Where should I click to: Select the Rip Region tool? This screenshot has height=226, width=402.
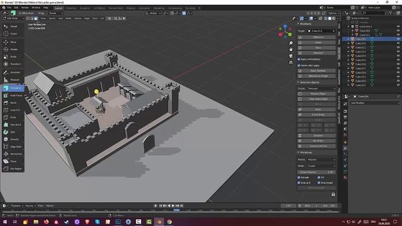(13, 169)
